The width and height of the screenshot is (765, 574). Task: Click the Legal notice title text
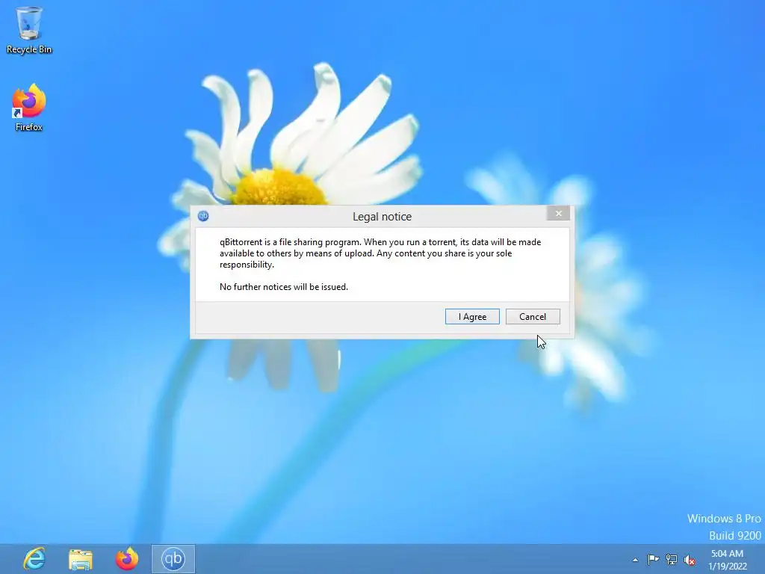point(382,216)
